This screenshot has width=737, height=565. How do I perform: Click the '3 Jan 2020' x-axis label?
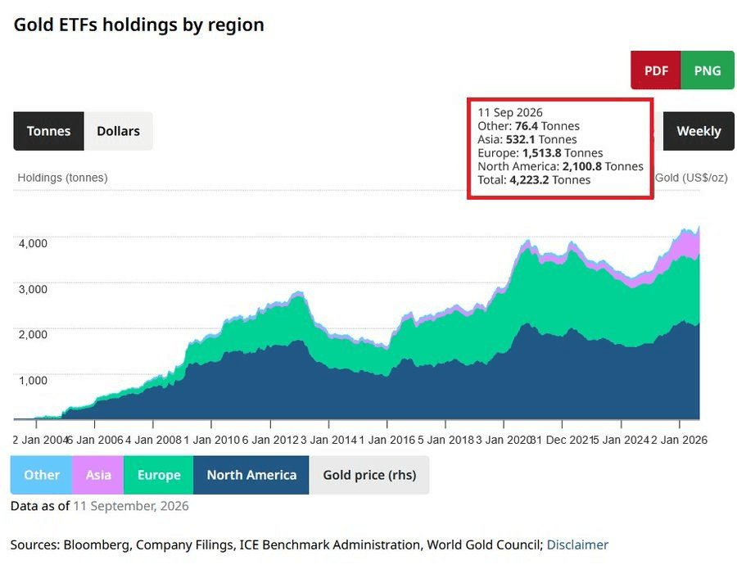tap(504, 440)
